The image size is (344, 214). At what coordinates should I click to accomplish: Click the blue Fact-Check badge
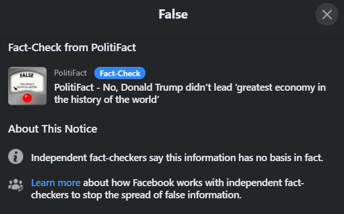tap(120, 73)
